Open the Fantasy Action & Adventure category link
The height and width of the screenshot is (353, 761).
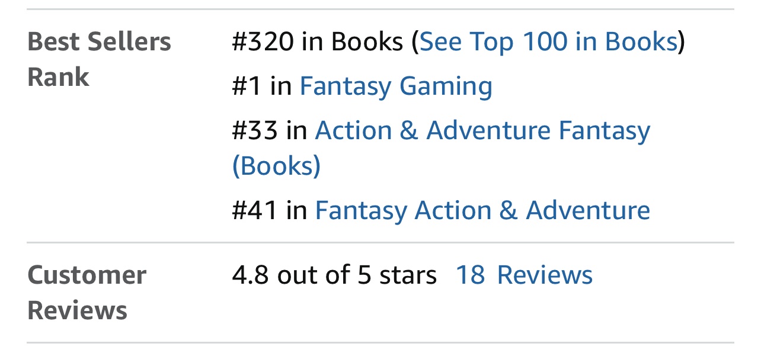[x=482, y=210]
